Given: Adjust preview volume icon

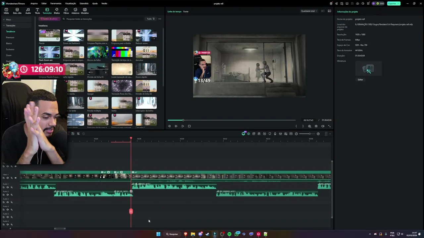Looking at the screenshot, I should pyautogui.click(x=323, y=126).
